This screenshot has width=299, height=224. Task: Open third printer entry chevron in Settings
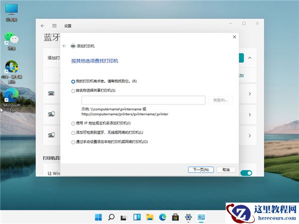pos(250,135)
